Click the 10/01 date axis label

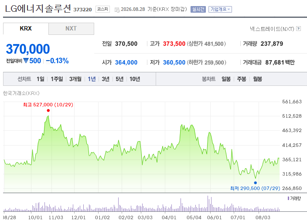pyautogui.click(x=35, y=217)
